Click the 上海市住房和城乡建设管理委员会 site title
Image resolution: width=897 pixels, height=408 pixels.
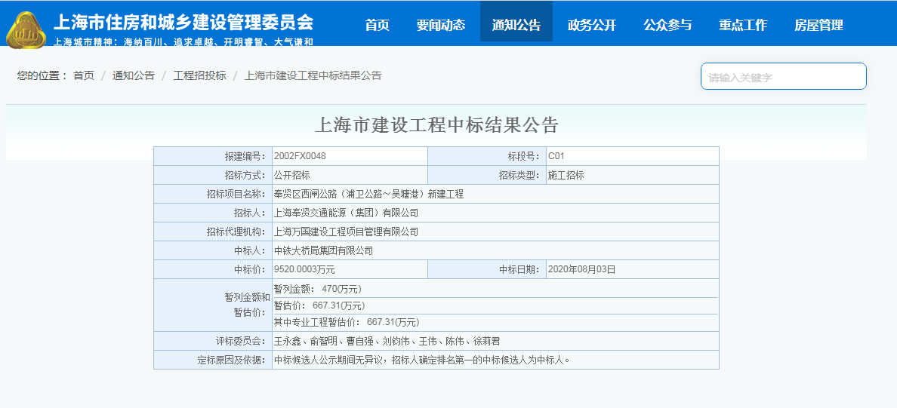point(183,22)
